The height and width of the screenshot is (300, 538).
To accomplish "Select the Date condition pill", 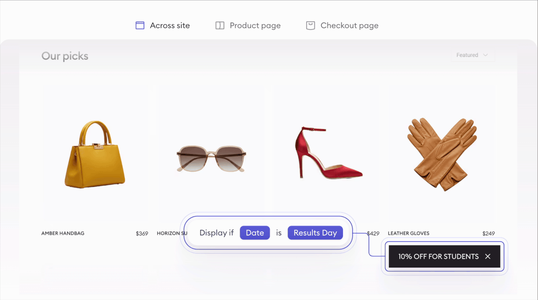I will click(x=255, y=233).
